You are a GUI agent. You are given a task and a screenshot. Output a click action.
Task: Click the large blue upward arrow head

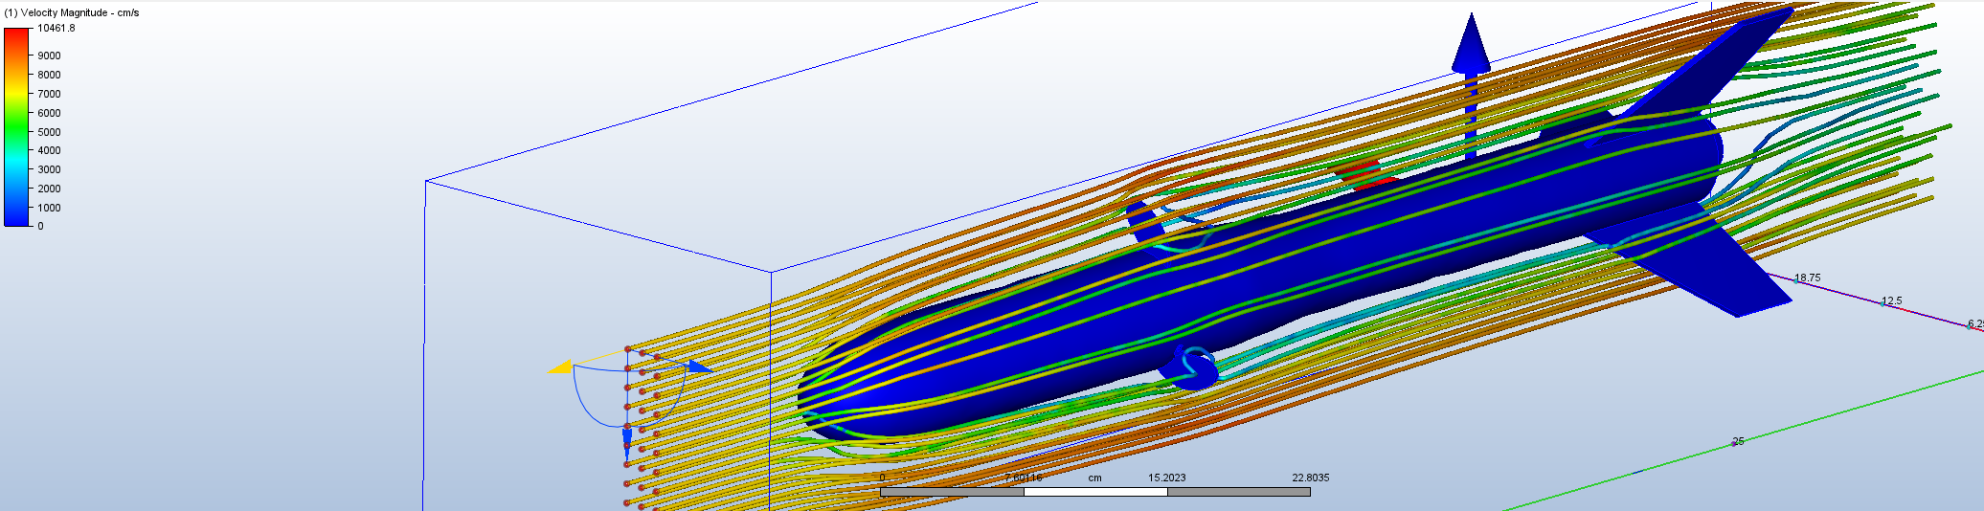click(1470, 49)
